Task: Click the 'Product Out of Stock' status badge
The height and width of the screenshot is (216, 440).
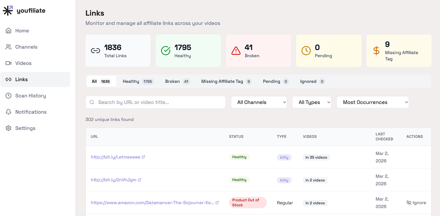Action: [248, 202]
